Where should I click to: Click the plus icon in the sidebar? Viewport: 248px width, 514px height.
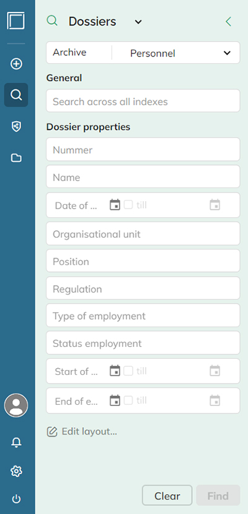16,63
